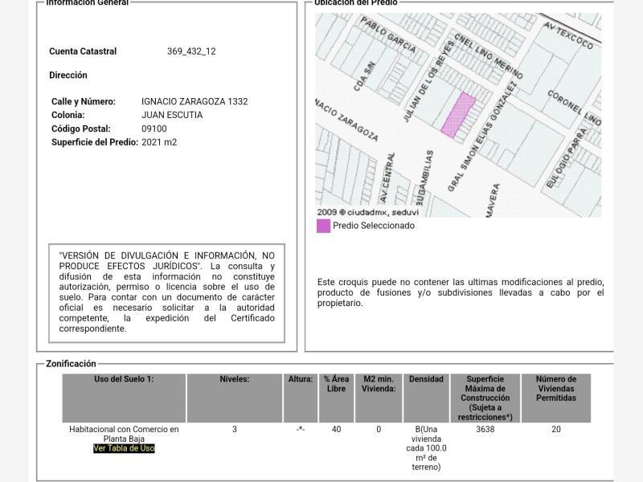
Task: Select the address IGNACIO ZARAGOZA 1332
Action: pos(195,102)
